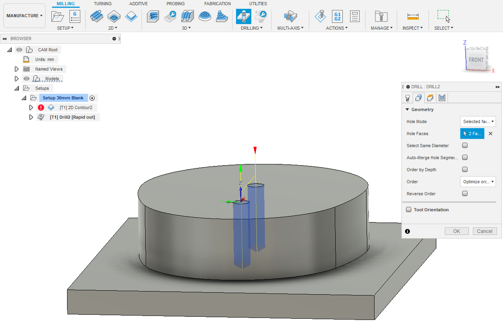
Task: Switch to the FABRICATION tab
Action: click(218, 4)
